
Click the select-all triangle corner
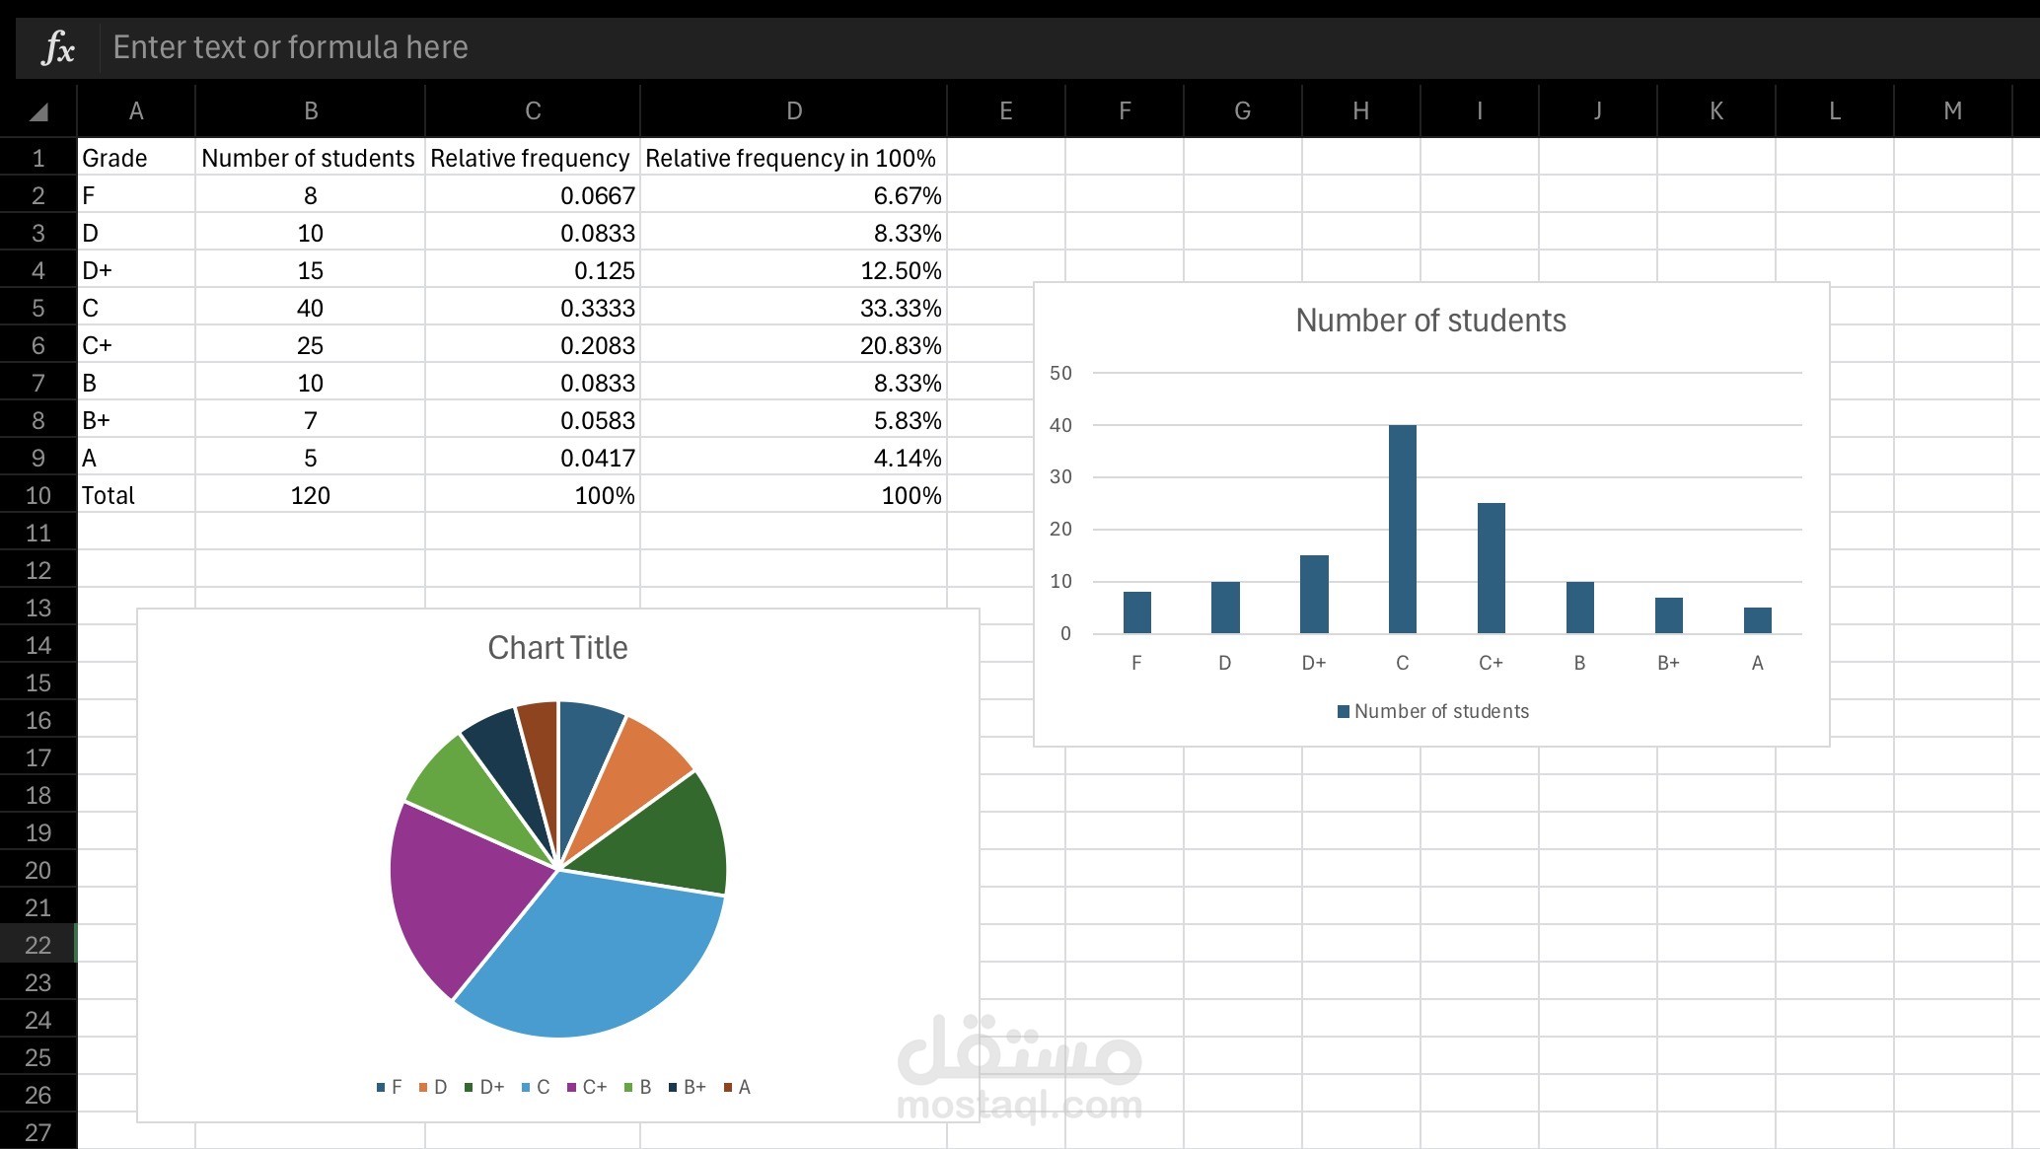37,111
